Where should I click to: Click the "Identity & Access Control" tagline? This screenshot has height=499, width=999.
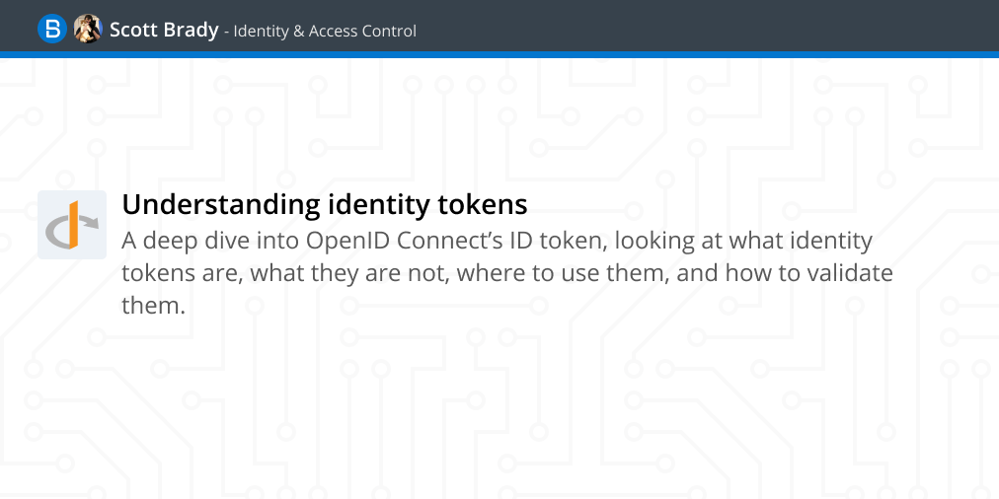(325, 31)
